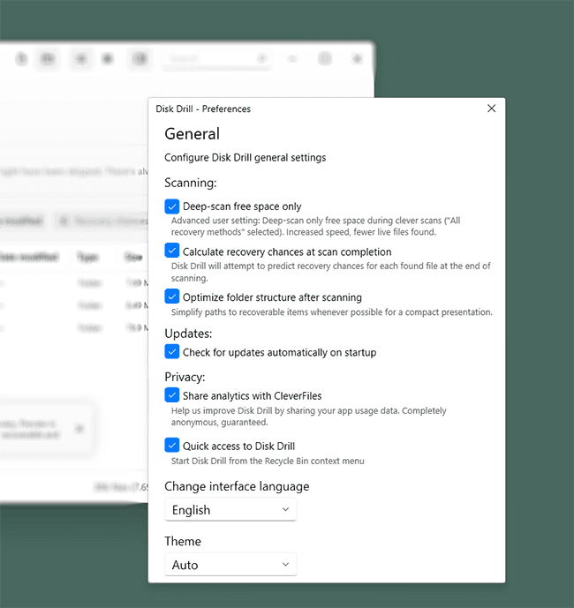Disable Optimize folder structure after scanning
Image resolution: width=574 pixels, height=608 pixels.
click(x=172, y=296)
